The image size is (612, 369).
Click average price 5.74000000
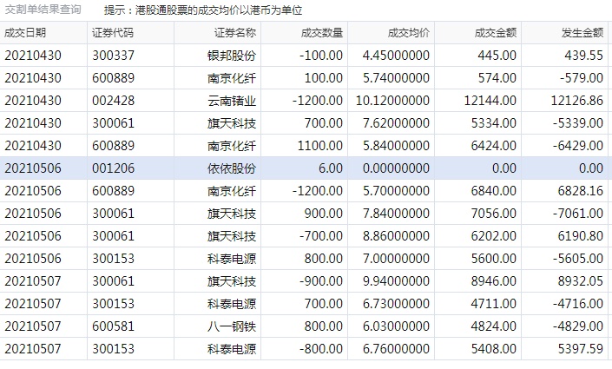(396, 78)
